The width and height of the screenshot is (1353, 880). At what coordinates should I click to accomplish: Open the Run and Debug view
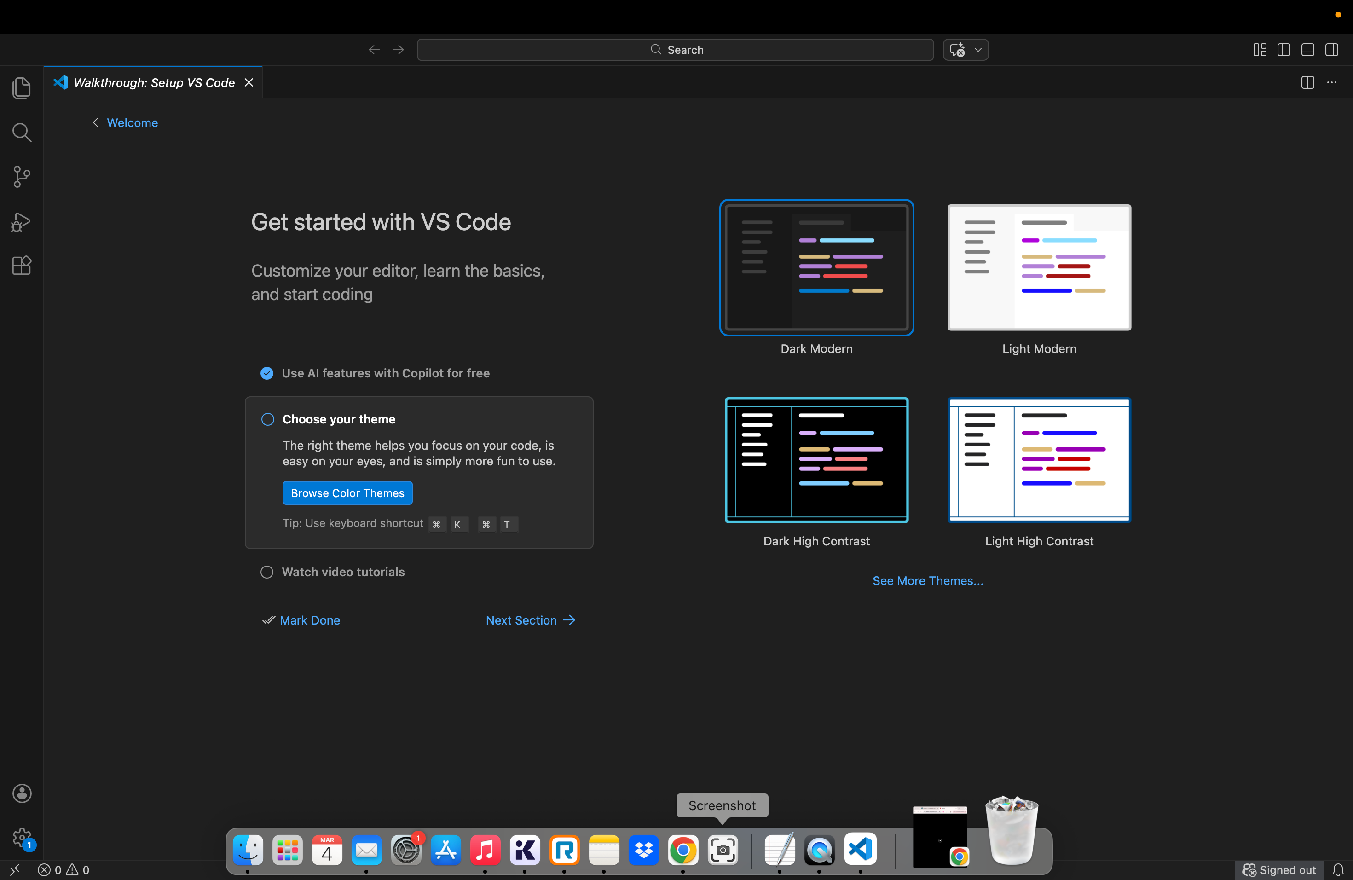tap(22, 222)
